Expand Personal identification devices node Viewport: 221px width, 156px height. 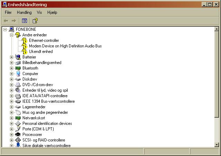(11, 124)
